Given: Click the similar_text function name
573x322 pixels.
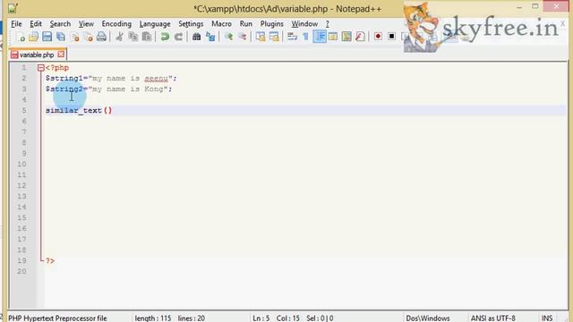Looking at the screenshot, I should (x=73, y=110).
